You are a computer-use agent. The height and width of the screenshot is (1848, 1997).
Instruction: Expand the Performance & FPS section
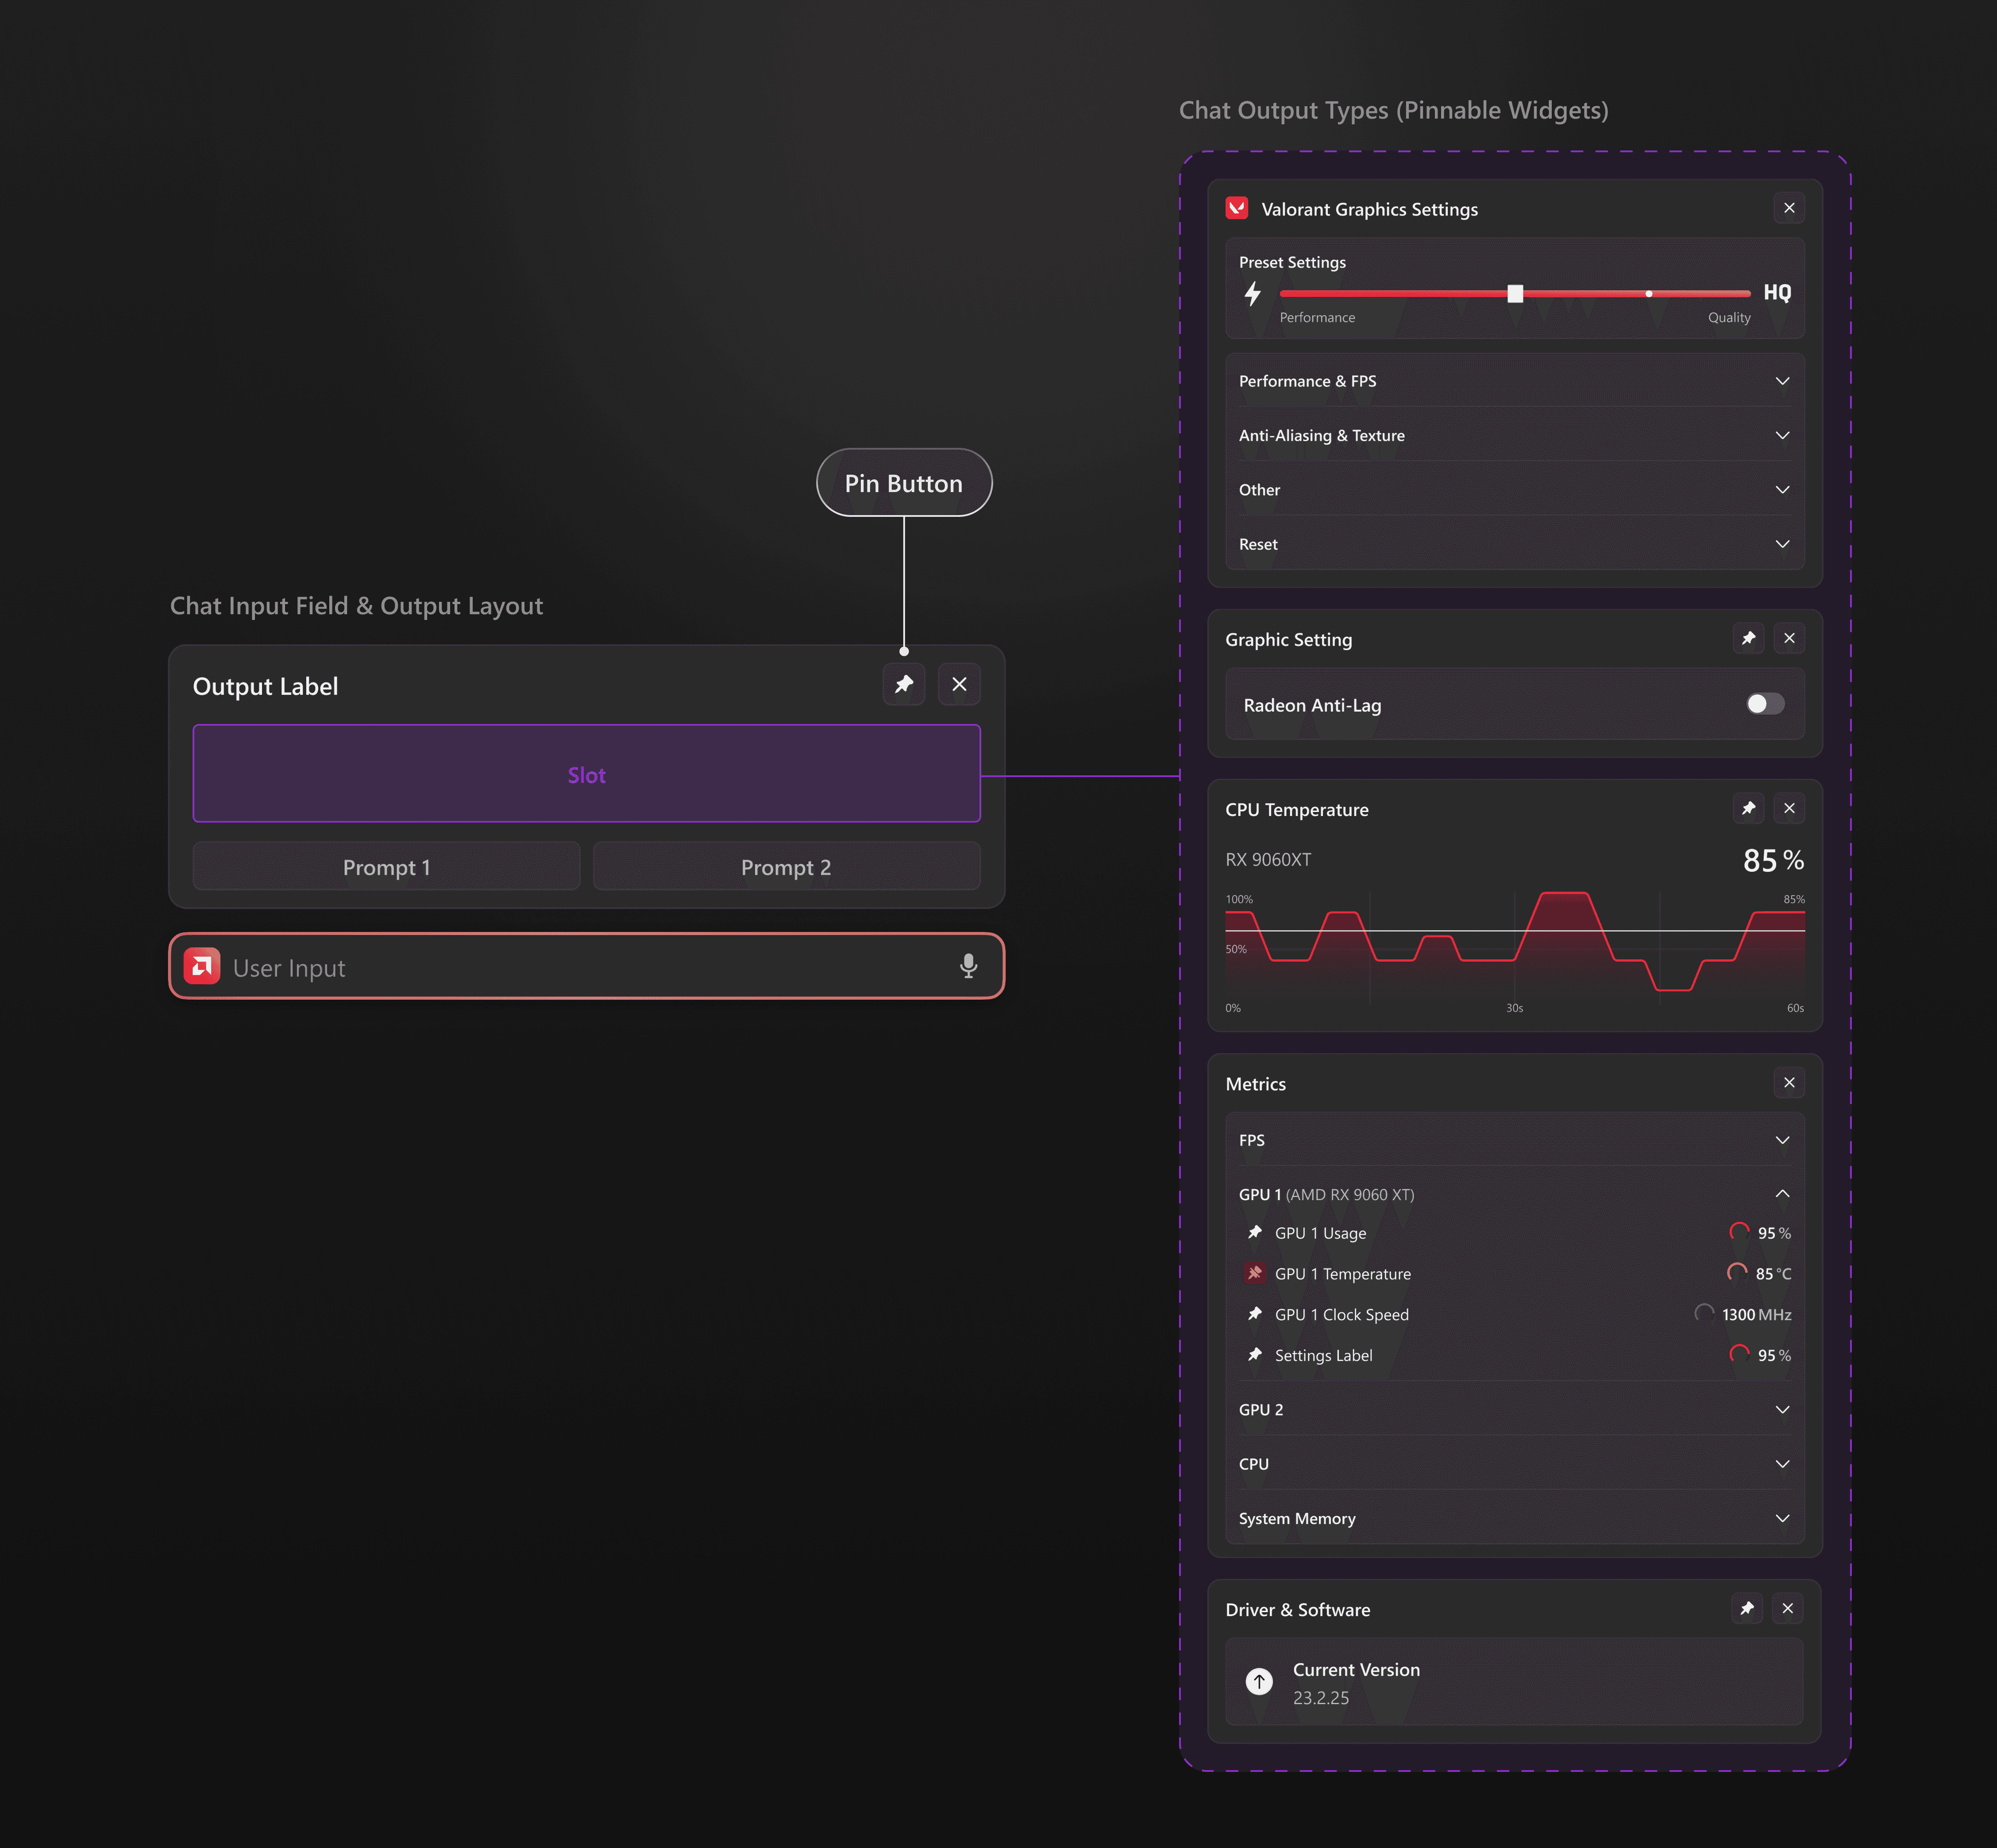1781,381
